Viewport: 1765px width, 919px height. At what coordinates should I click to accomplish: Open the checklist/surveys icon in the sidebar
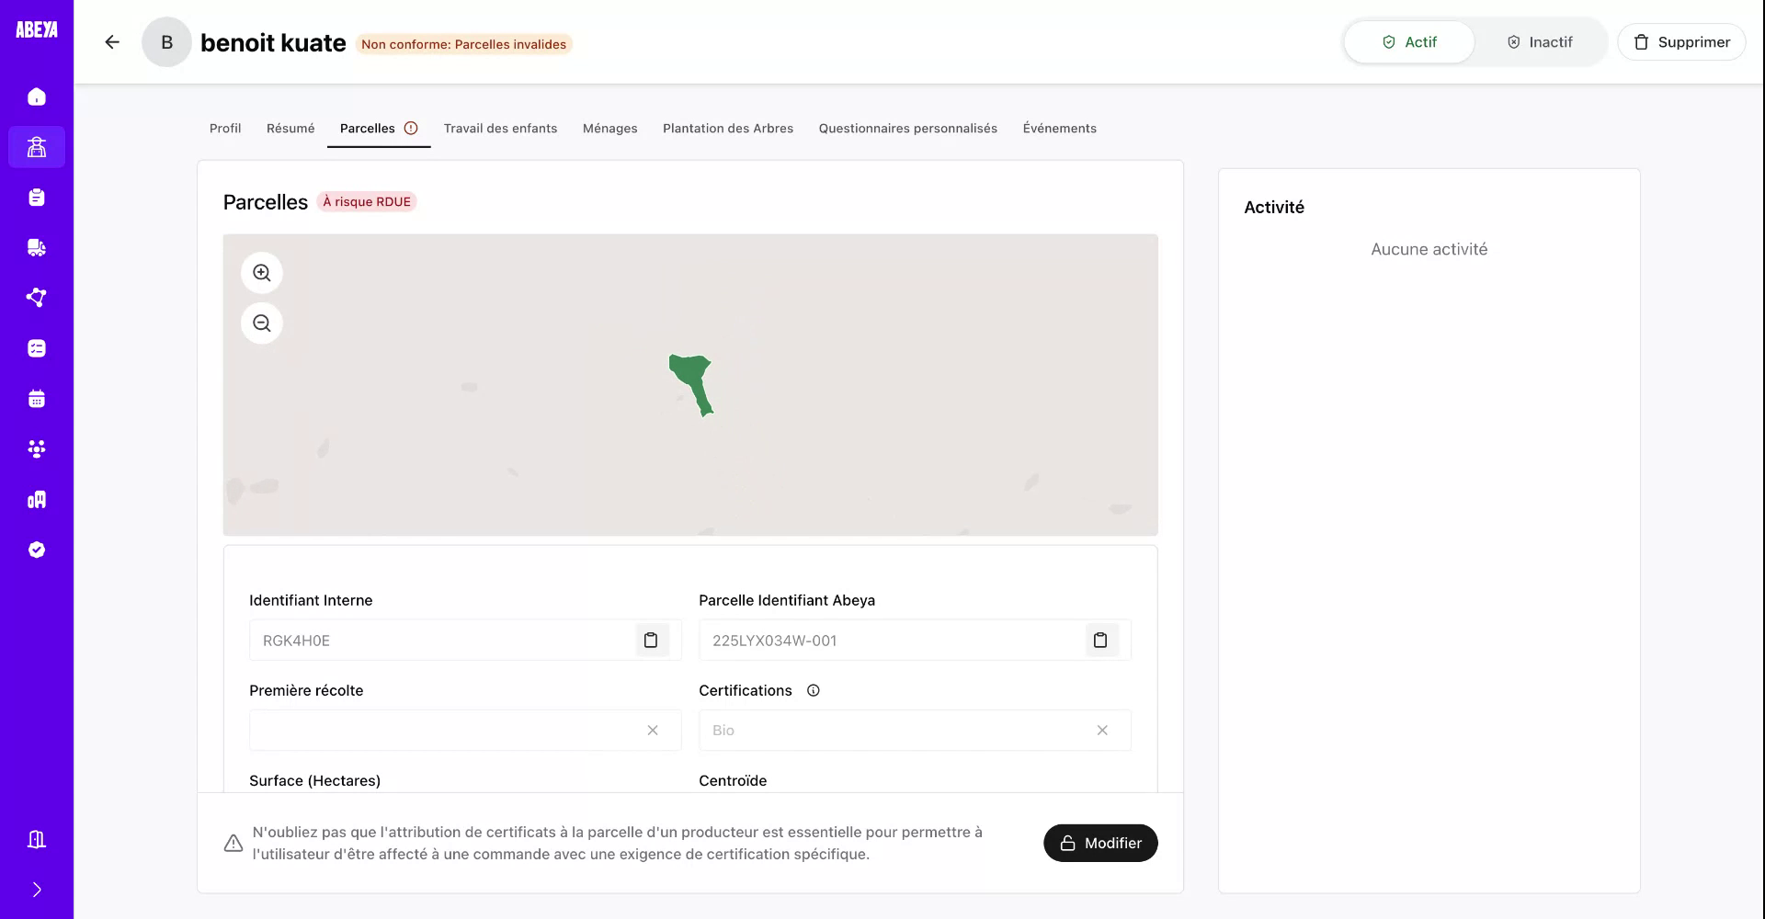tap(37, 347)
